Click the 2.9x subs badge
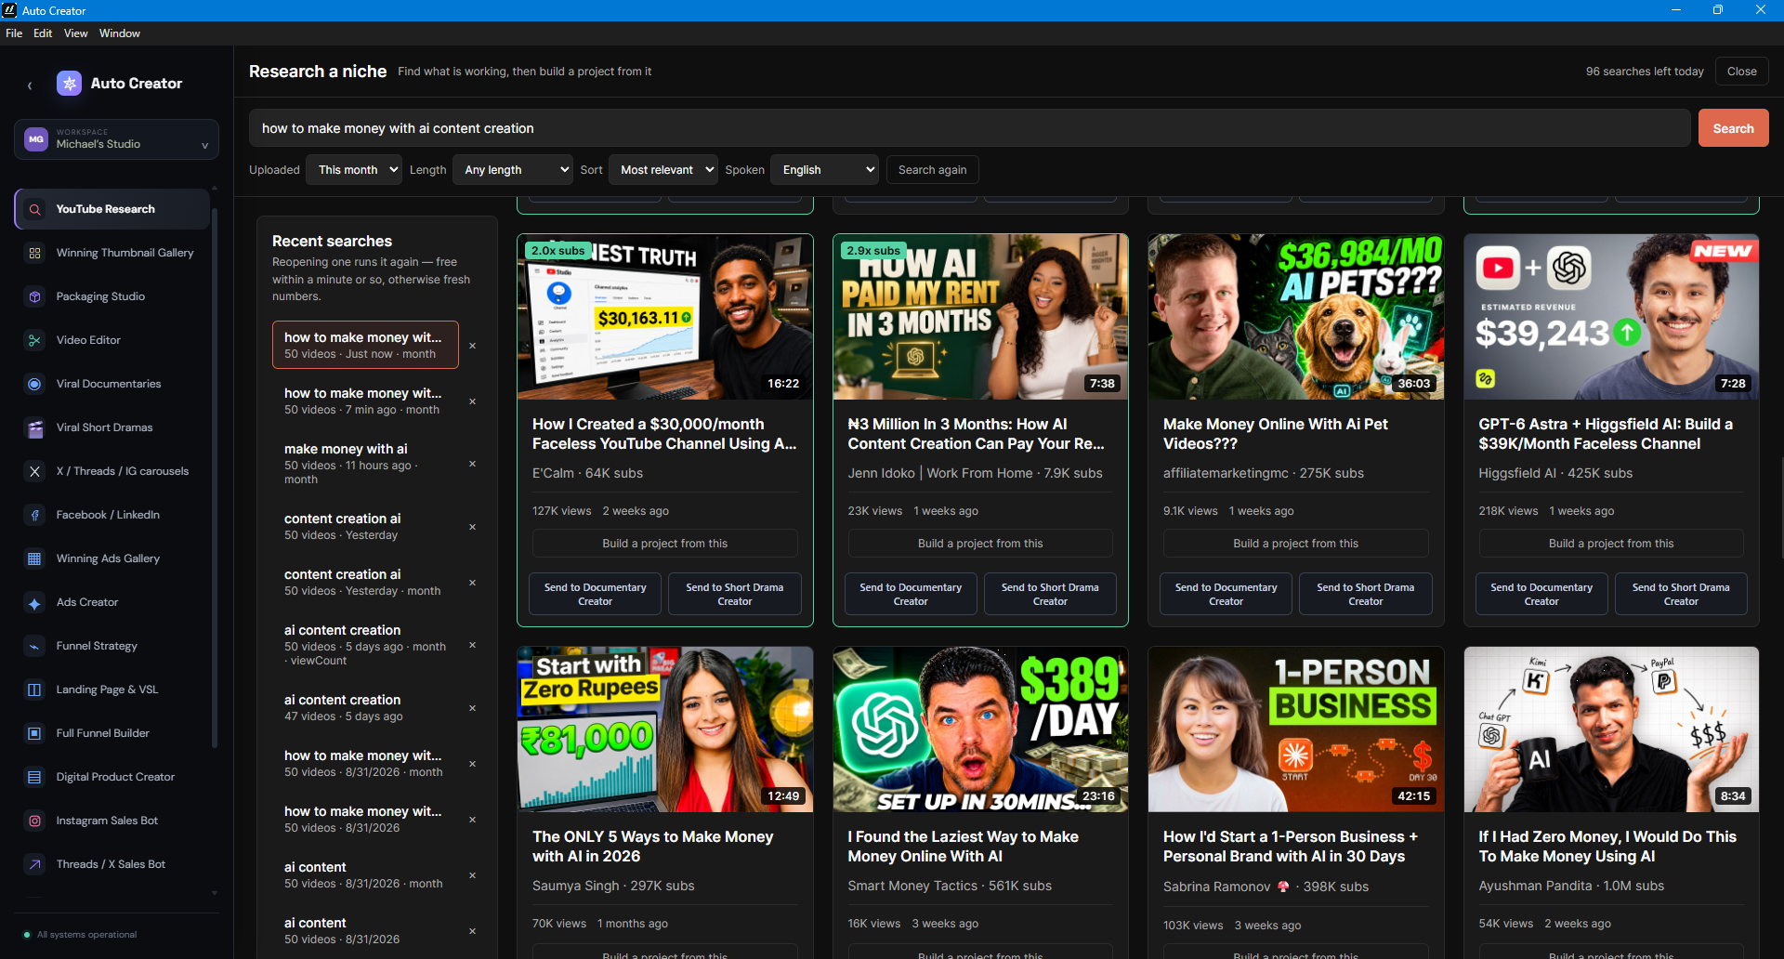The width and height of the screenshot is (1784, 959). pos(873,251)
